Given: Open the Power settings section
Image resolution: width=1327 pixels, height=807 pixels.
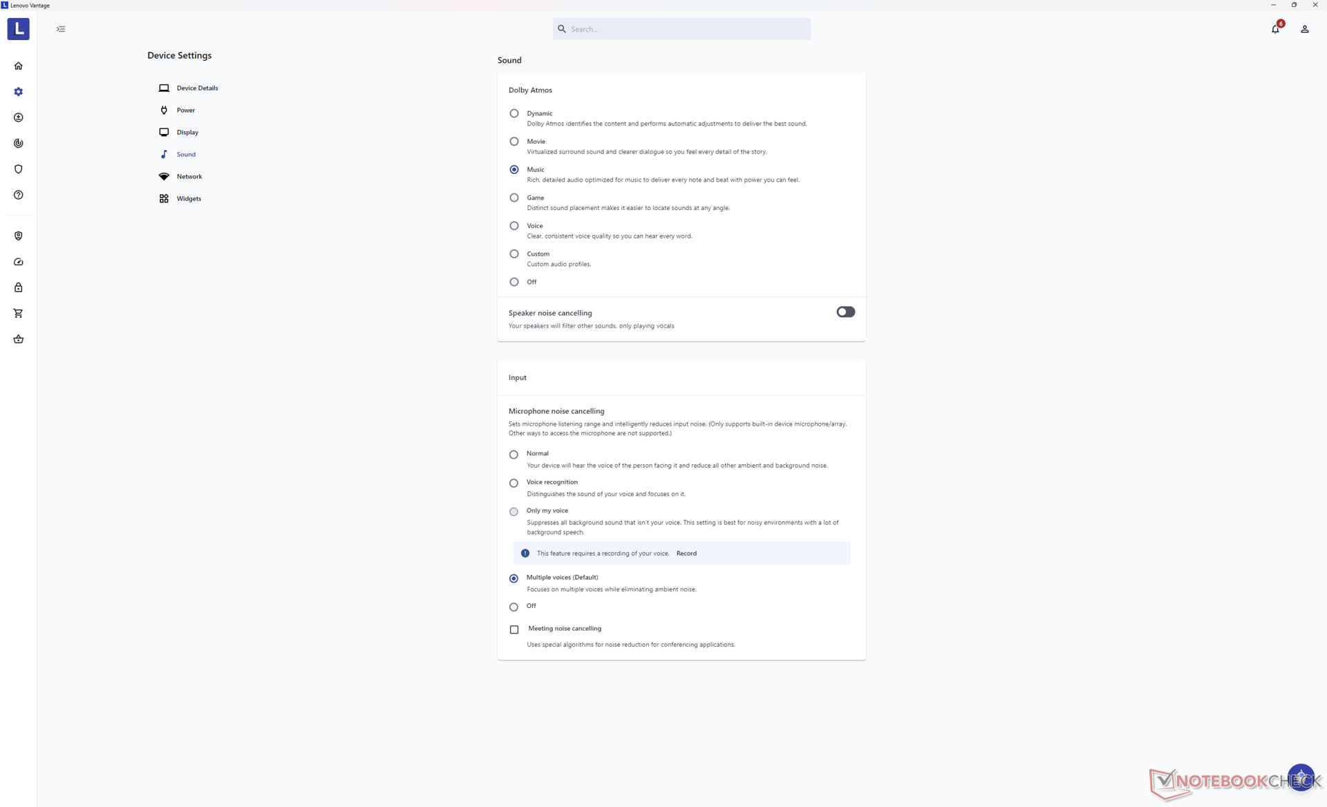Looking at the screenshot, I should coord(185,111).
